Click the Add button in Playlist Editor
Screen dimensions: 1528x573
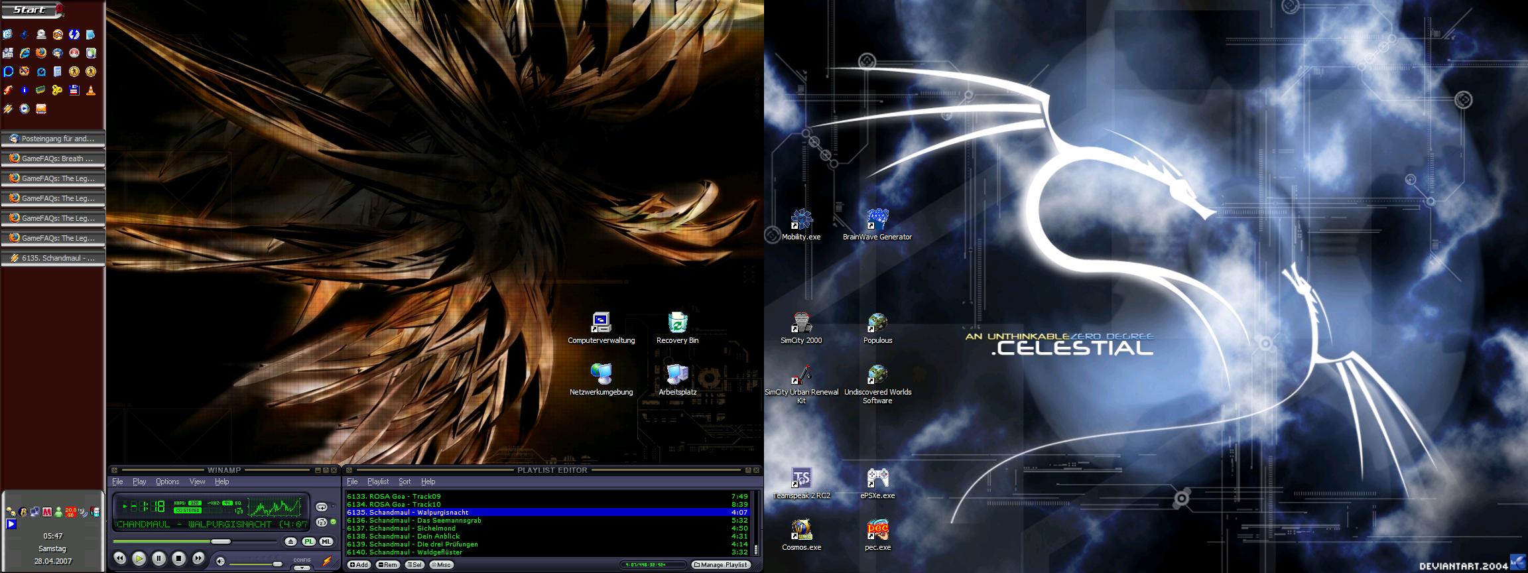tap(359, 565)
